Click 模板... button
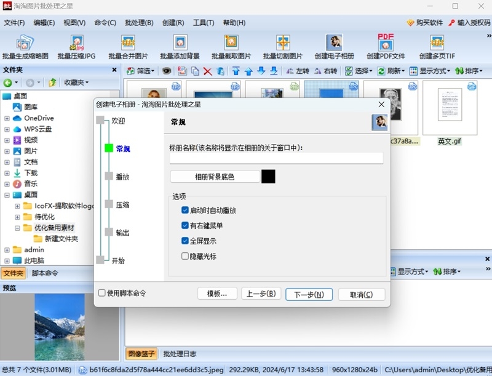This screenshot has width=492, height=376. tap(217, 294)
